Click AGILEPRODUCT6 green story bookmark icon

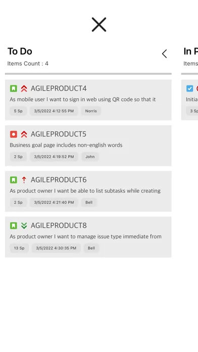[x=14, y=180]
